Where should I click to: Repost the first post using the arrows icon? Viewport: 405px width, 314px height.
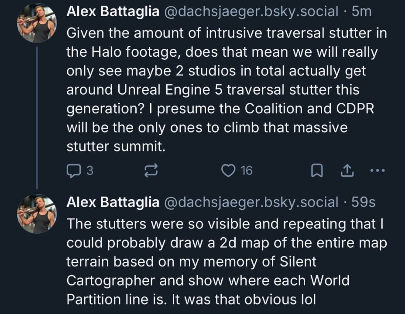tap(151, 171)
